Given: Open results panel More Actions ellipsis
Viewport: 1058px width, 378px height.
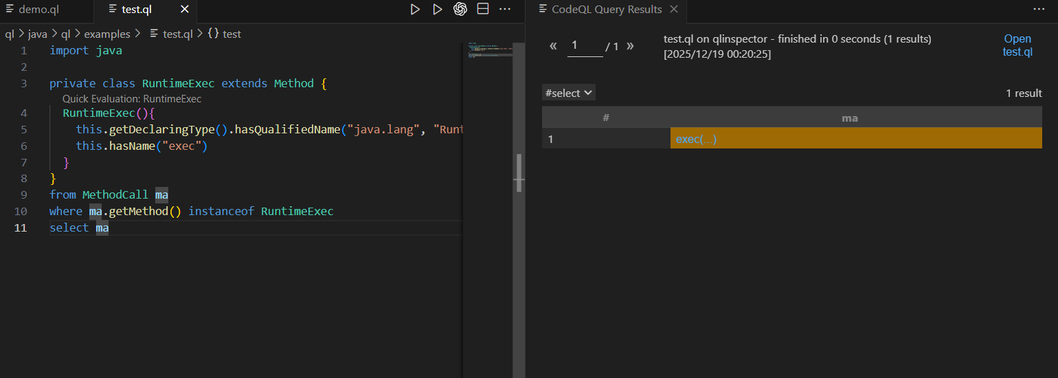Looking at the screenshot, I should point(1038,10).
